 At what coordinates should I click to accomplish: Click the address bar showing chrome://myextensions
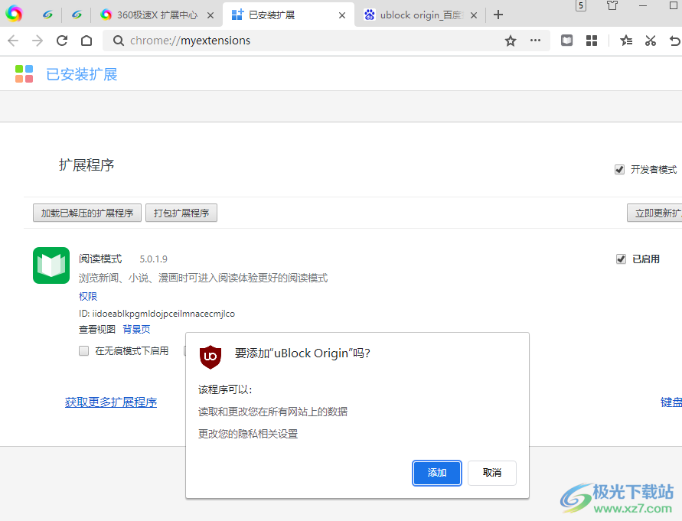[x=306, y=41]
